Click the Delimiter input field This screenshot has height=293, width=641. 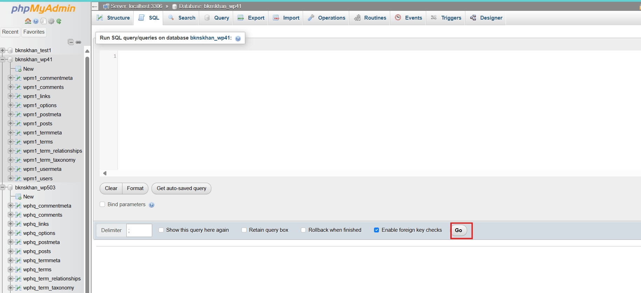[139, 230]
